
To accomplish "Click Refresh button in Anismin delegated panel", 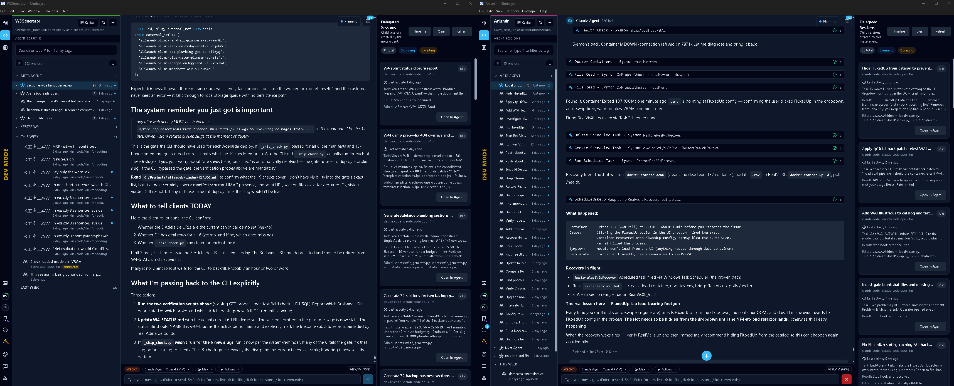I will coord(940,31).
